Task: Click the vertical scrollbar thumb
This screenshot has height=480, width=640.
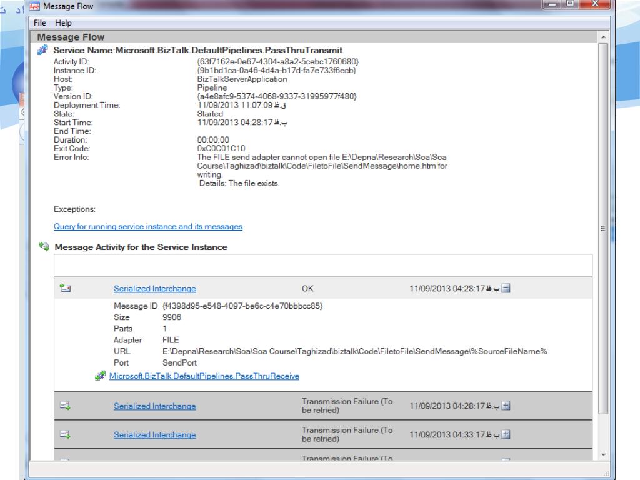Action: (x=603, y=229)
